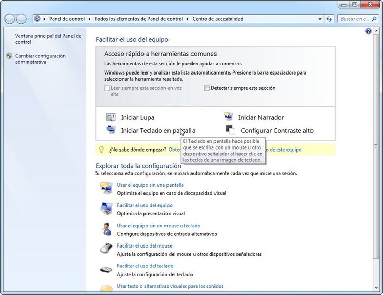The image size is (383, 295).
Task: Open the address bar history dropdown arrow
Action: pyautogui.click(x=320, y=19)
